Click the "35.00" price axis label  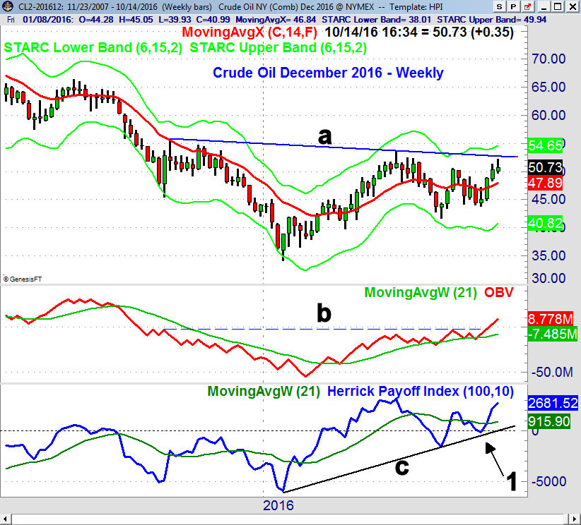tap(548, 255)
